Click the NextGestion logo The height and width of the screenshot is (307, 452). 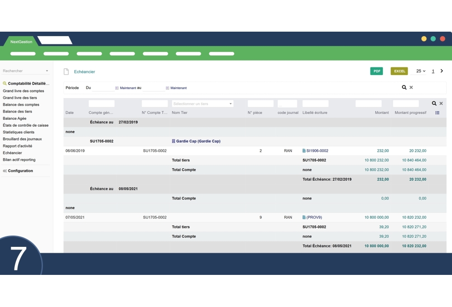pos(20,41)
